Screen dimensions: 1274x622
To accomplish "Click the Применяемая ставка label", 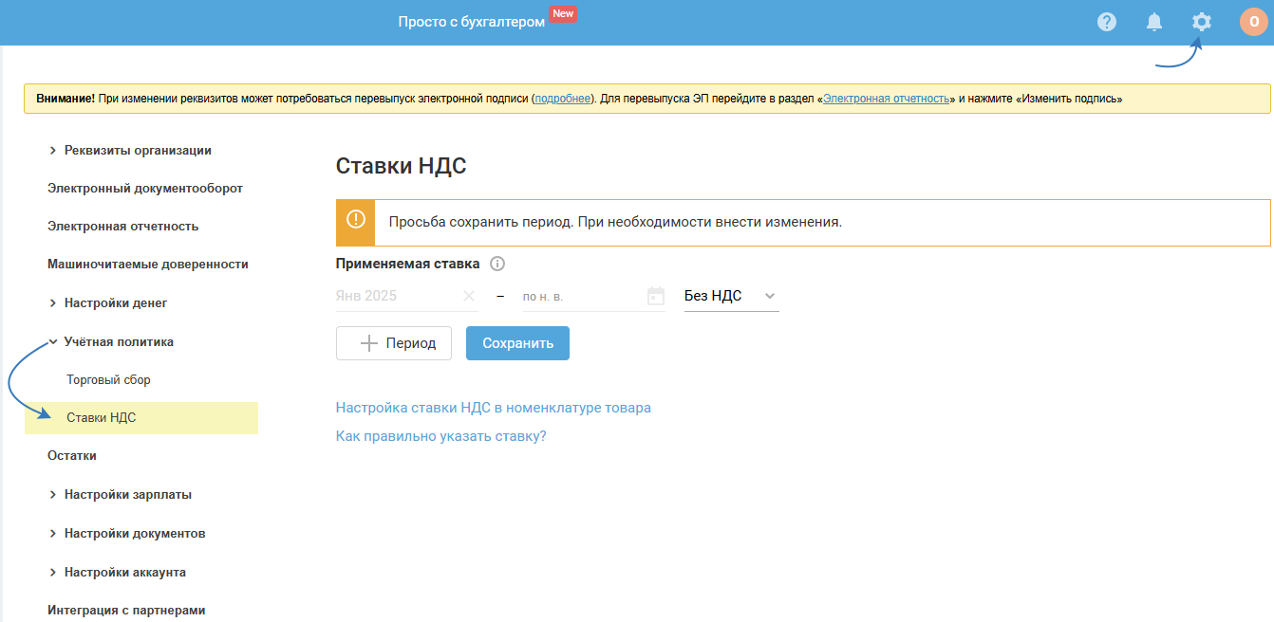I will [408, 265].
